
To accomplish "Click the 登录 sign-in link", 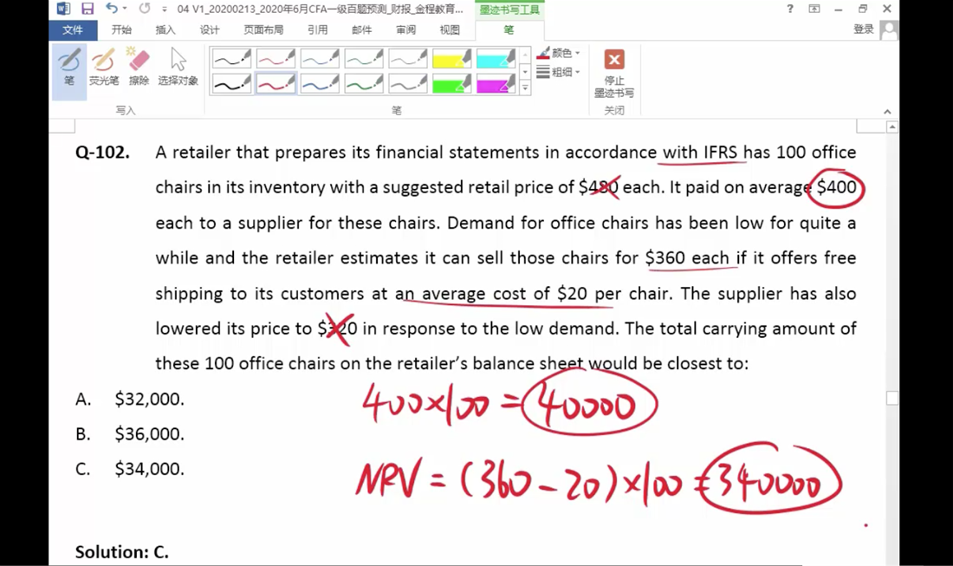I will [x=863, y=29].
